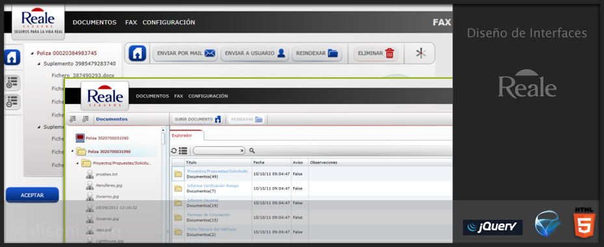Click the user icon beside Nenúfares.jpg
The height and width of the screenshot is (247, 604).
coord(90,186)
